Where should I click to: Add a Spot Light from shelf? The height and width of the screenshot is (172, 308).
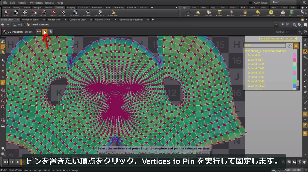pos(209,13)
